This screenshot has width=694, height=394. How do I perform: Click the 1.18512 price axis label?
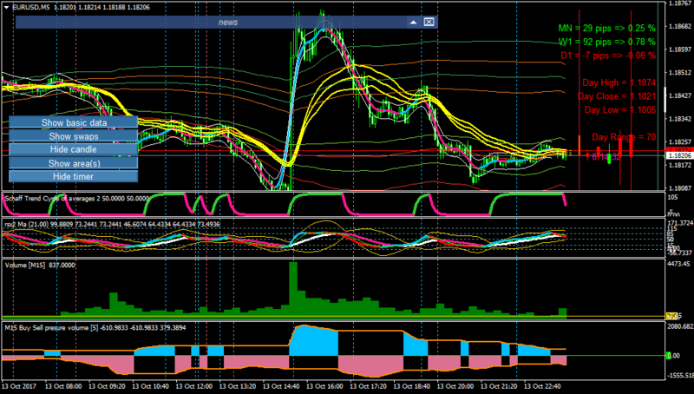point(680,73)
